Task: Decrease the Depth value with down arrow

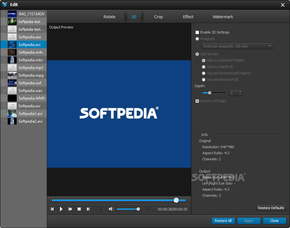Action: (240, 94)
